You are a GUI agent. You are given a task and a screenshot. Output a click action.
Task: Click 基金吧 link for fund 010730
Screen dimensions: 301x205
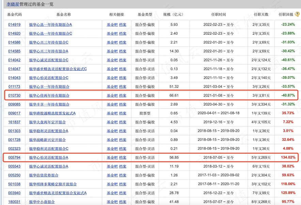[112, 96]
